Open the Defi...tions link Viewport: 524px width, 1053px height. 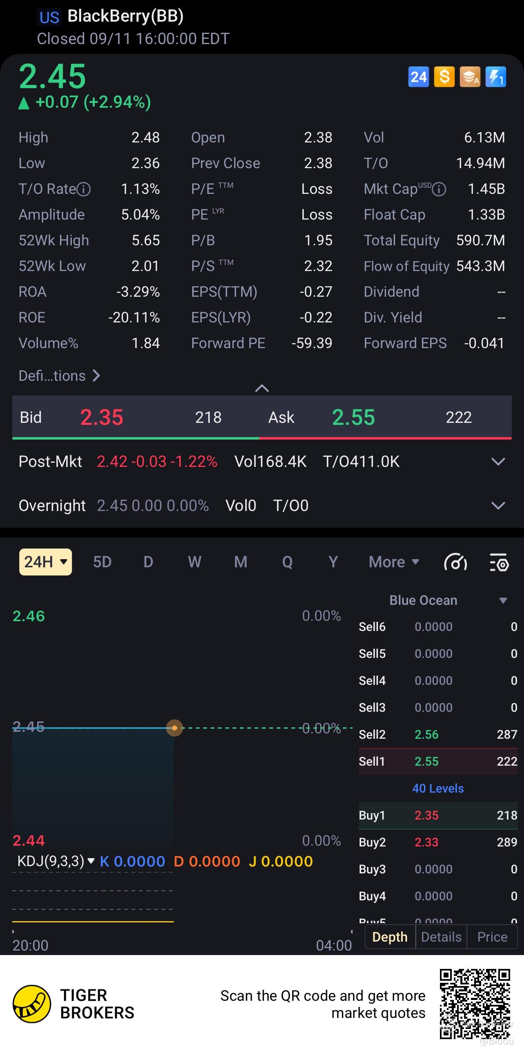point(59,375)
